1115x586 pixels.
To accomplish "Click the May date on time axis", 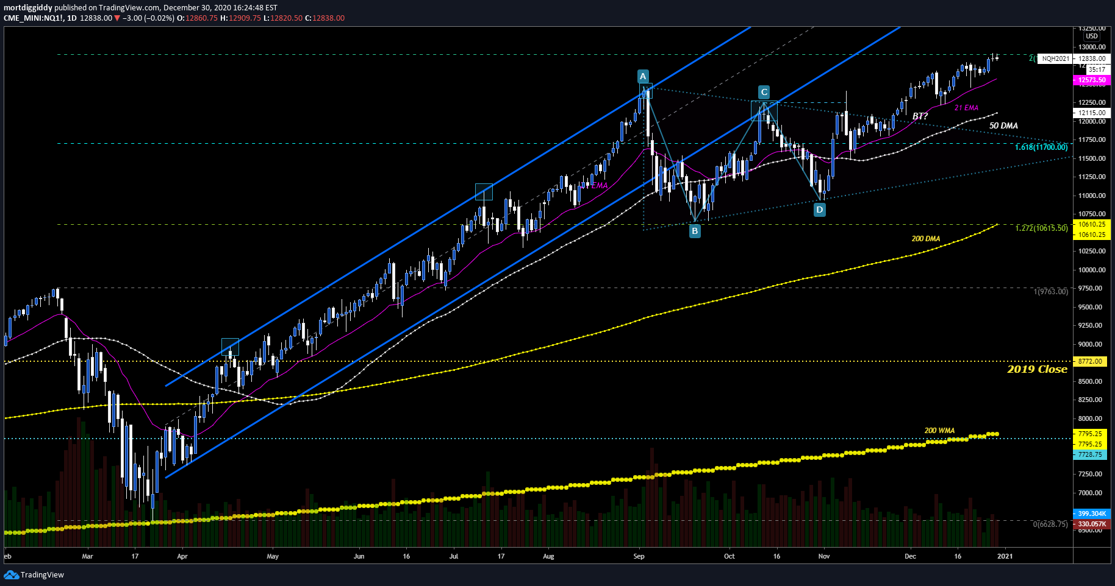I will (x=273, y=556).
